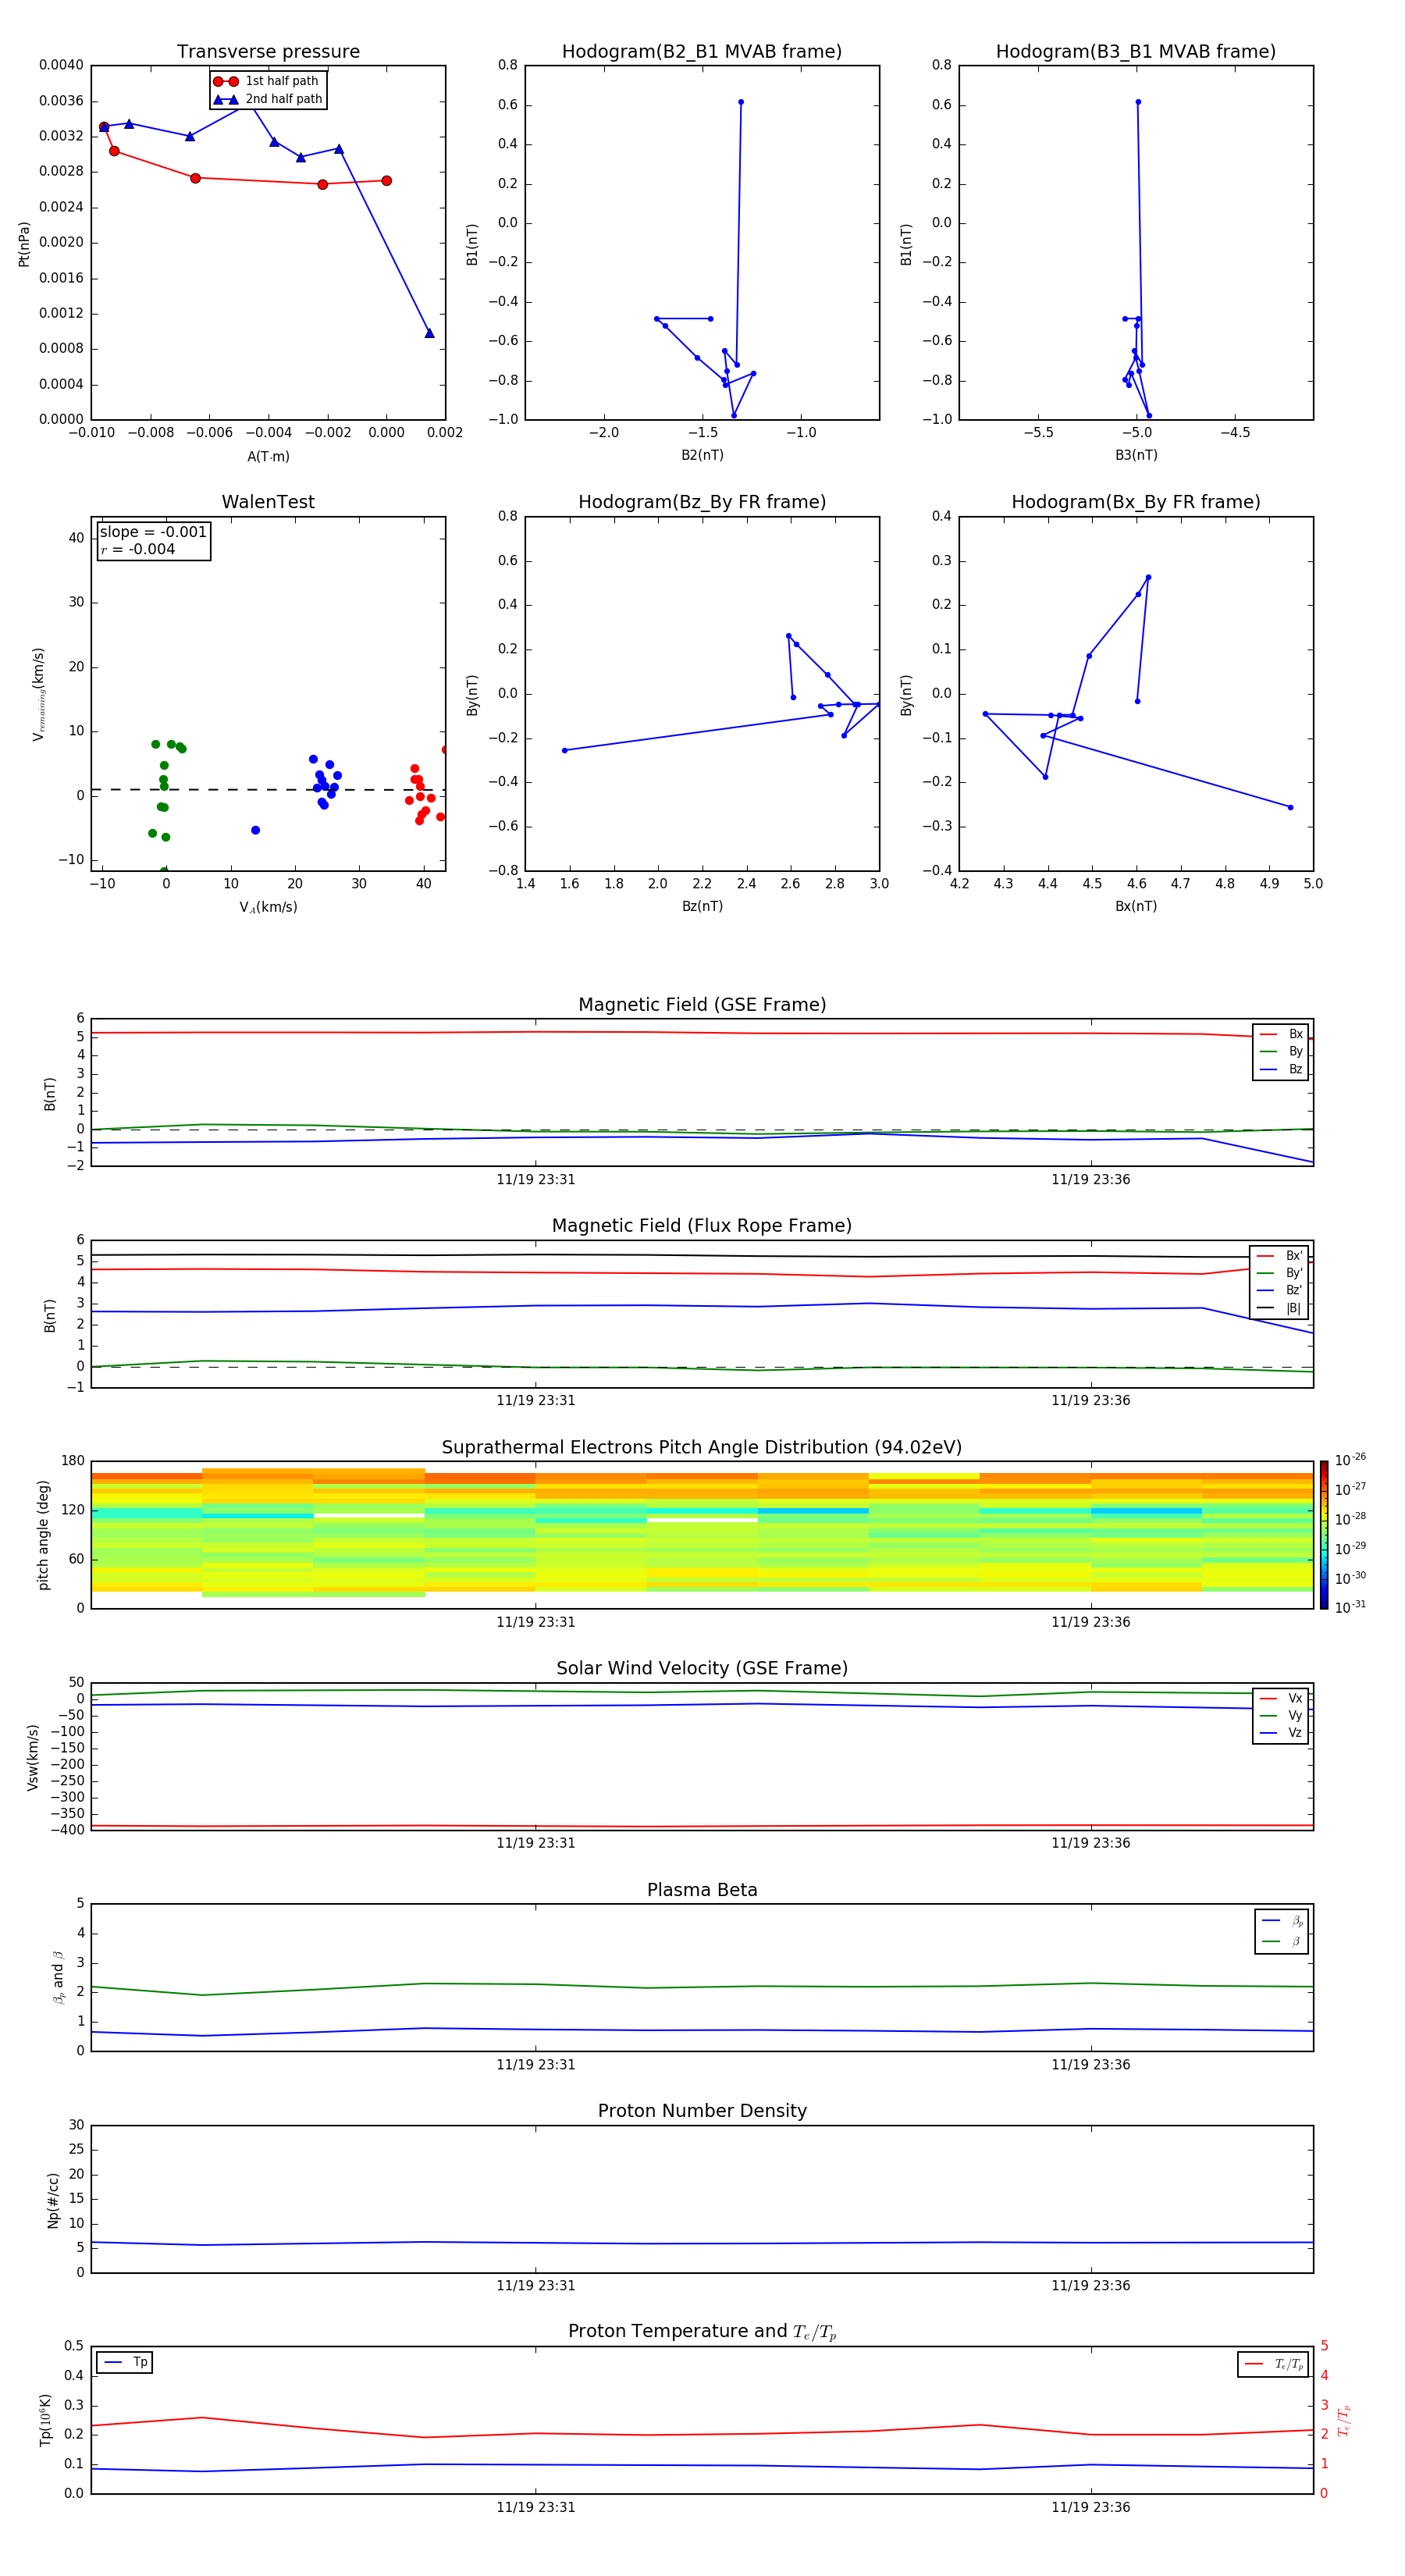
Task: Click the '1st half path' legend entry
Action: tap(266, 81)
